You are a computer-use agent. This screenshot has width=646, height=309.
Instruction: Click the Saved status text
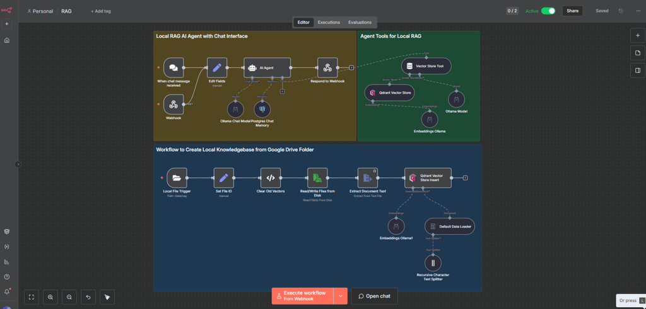[x=602, y=11]
